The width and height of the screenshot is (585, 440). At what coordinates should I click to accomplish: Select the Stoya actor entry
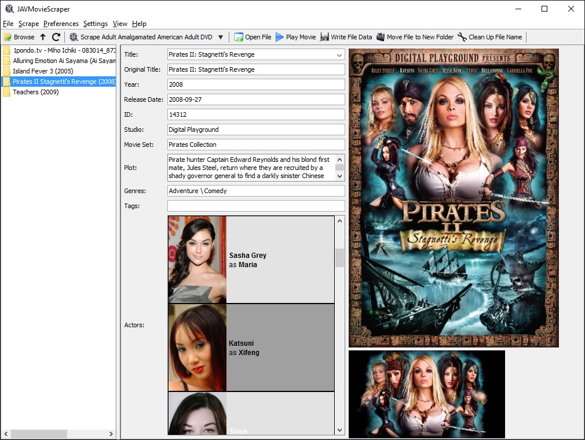251,413
